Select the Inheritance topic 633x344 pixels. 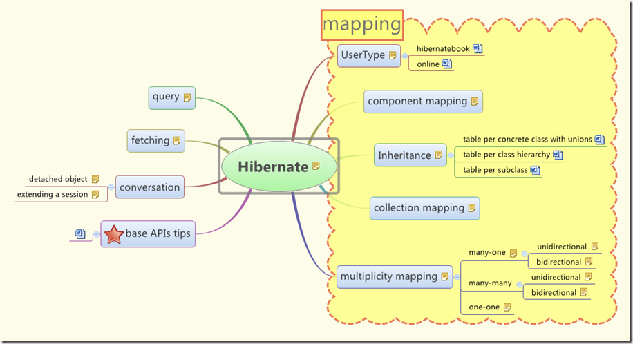(x=410, y=155)
